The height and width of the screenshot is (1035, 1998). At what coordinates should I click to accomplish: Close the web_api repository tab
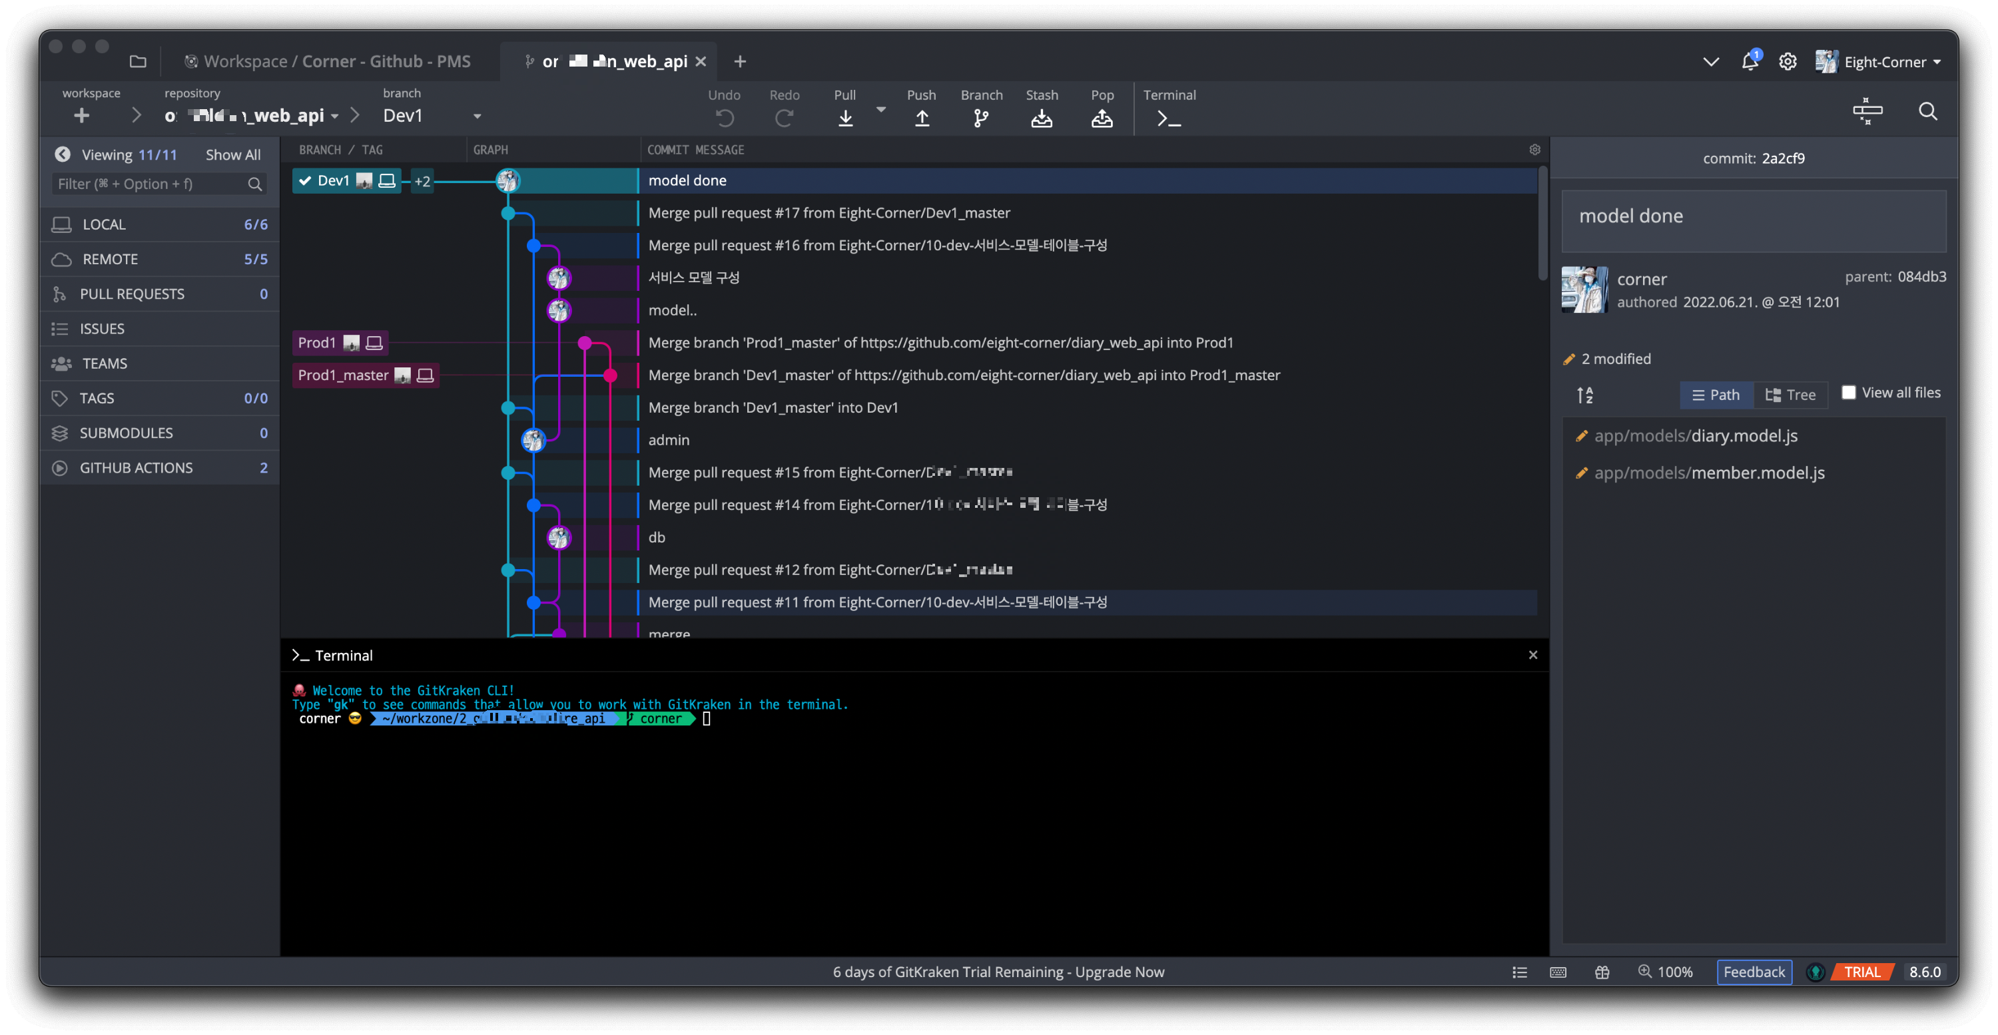(701, 61)
